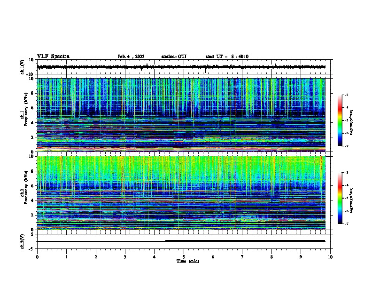Click time axis tick label "8"

[271, 257]
